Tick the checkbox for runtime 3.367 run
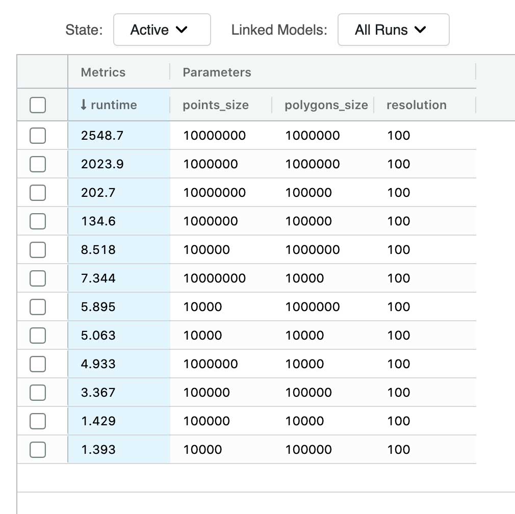Screen dimensions: 515x514 click(x=38, y=393)
